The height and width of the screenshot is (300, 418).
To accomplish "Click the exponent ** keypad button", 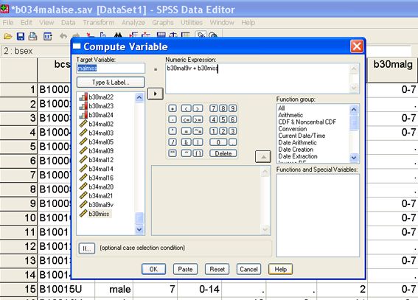I will 173,153.
